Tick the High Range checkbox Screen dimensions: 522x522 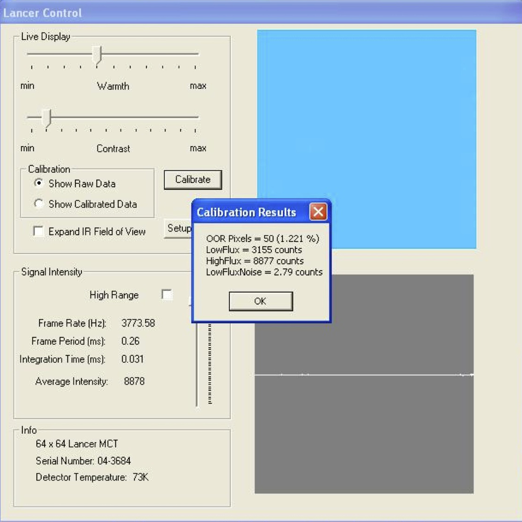(167, 294)
